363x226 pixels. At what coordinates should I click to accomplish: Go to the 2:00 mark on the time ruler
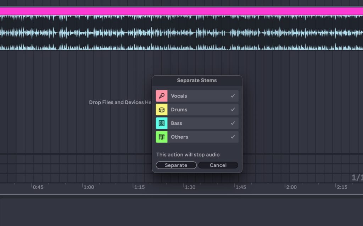[291, 187]
